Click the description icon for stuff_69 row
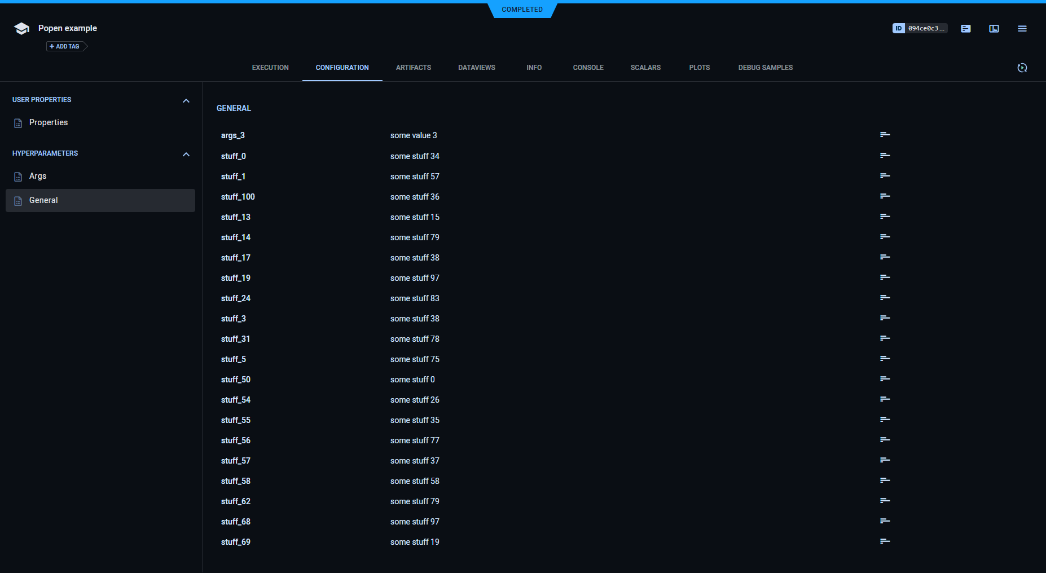 click(x=885, y=541)
